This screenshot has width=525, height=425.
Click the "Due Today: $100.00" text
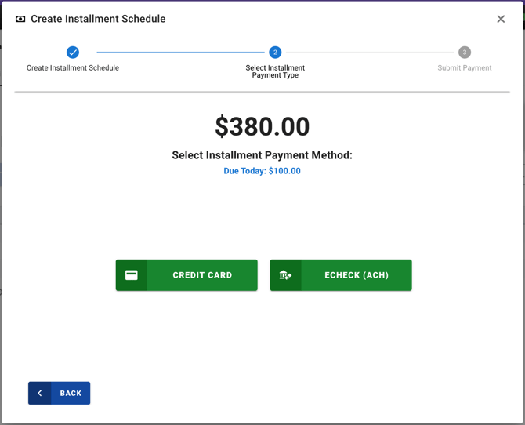click(x=262, y=171)
